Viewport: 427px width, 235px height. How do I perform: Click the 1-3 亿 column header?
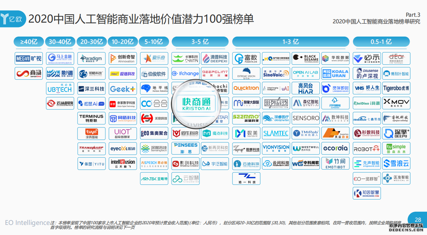click(x=291, y=42)
